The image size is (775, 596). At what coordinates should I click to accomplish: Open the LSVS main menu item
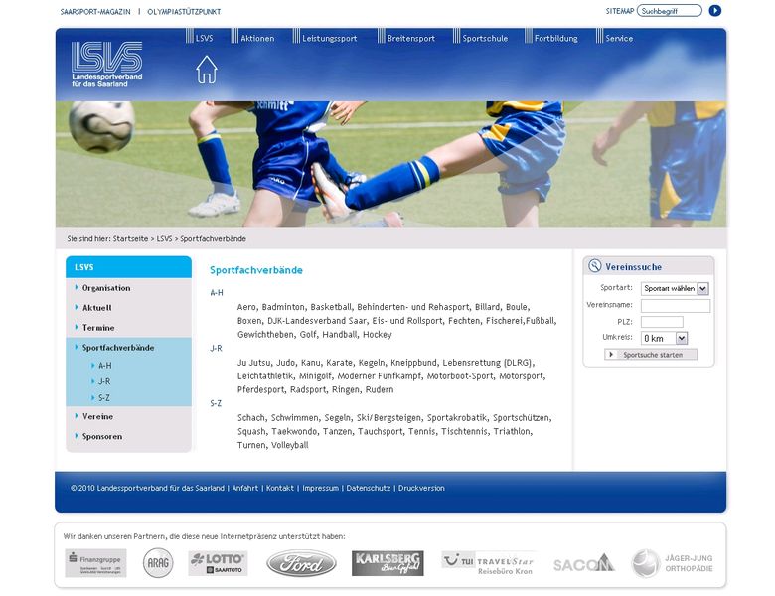[204, 38]
